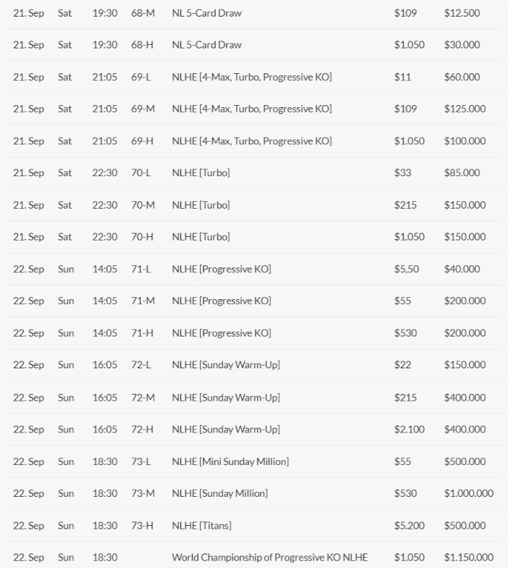Open the NLHE [Titans] event
508x568 pixels.
click(x=202, y=526)
